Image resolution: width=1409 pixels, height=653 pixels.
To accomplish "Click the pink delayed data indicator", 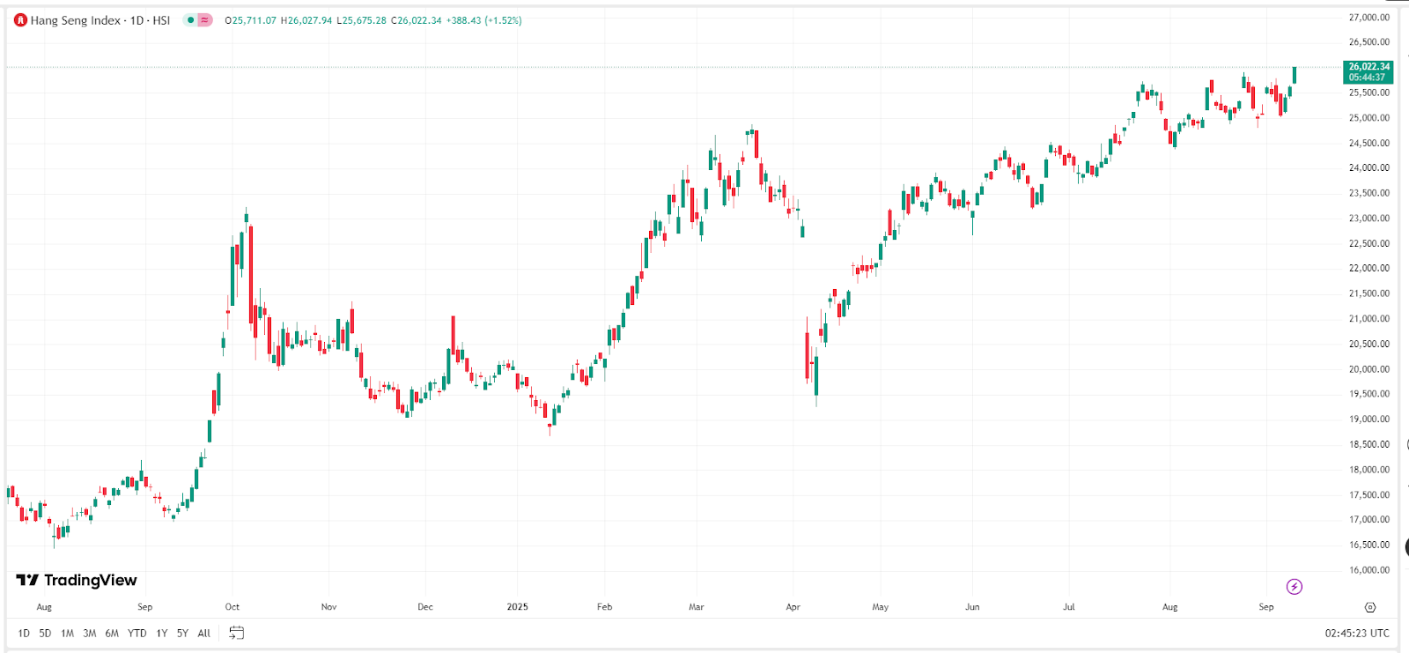I will [205, 20].
